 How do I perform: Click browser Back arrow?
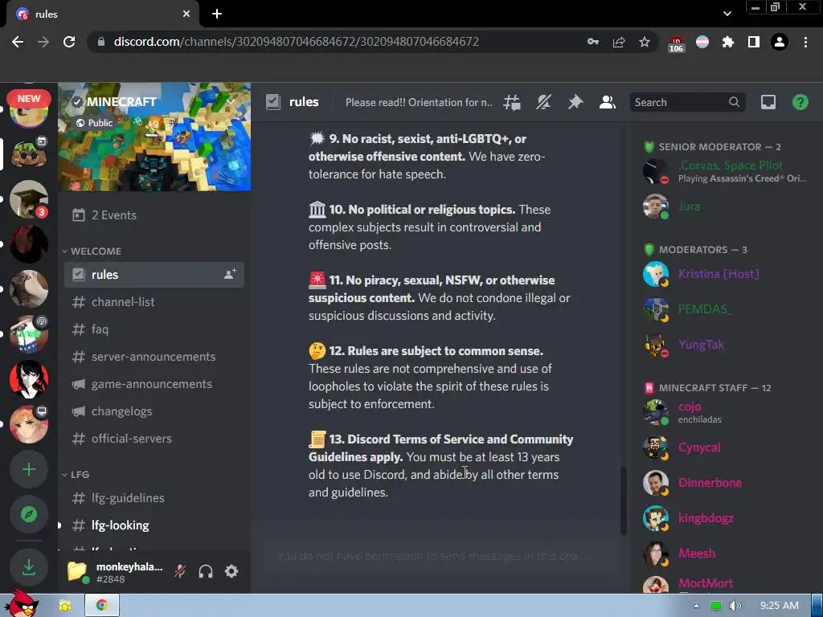pyautogui.click(x=18, y=42)
